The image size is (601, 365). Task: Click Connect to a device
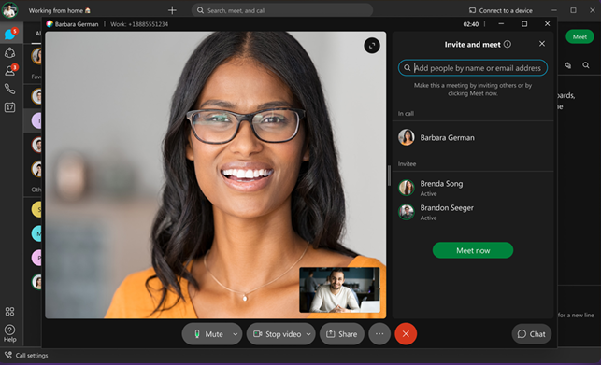pos(501,10)
